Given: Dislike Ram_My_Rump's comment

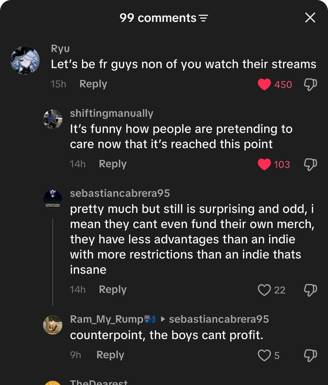Looking at the screenshot, I should click(x=310, y=355).
